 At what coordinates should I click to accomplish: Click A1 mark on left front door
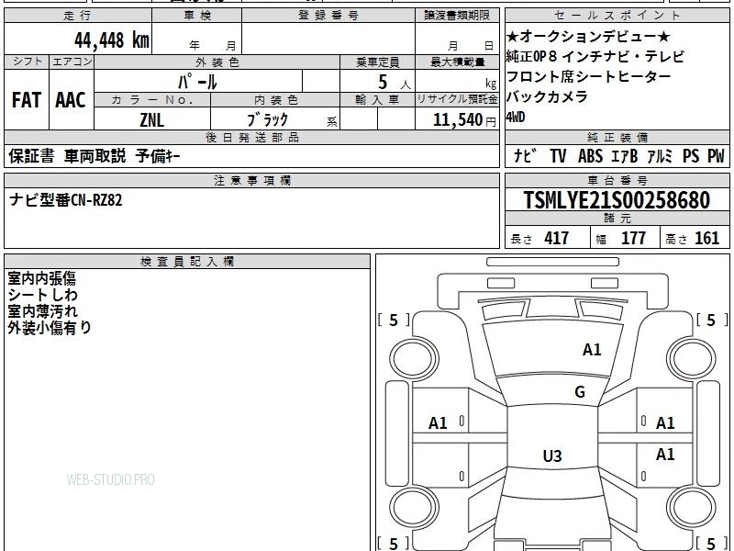pos(438,423)
